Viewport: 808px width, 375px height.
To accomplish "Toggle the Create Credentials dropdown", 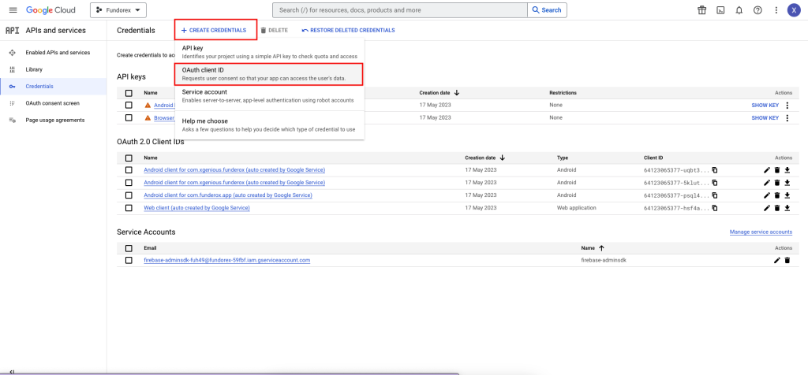I will tap(215, 31).
